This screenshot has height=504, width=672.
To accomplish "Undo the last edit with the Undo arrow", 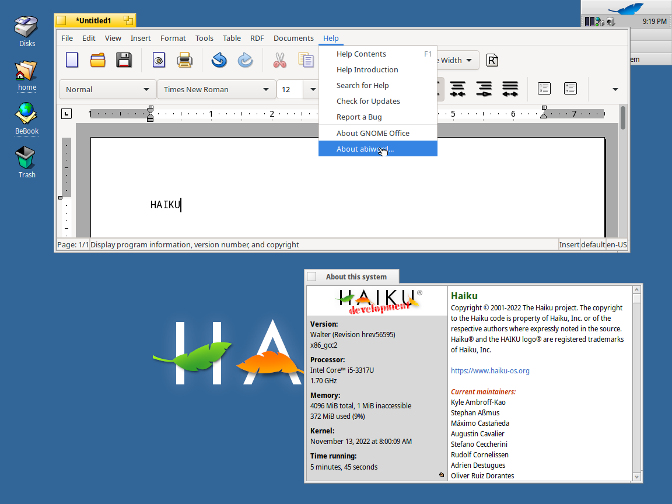I will 219,60.
